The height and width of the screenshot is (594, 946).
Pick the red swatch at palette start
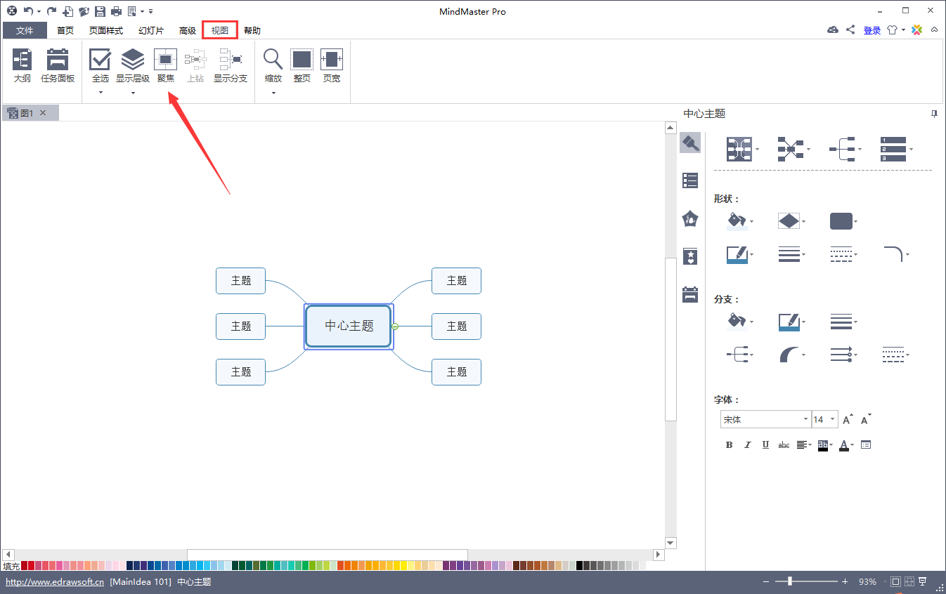click(x=25, y=565)
